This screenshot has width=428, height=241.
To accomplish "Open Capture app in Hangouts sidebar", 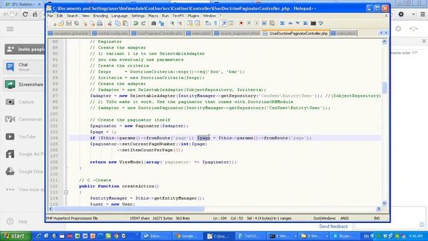I will coord(21,102).
